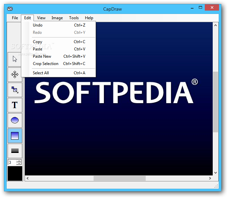
Task: Choose Crop Selection from the Edit menu
Action: coord(58,63)
